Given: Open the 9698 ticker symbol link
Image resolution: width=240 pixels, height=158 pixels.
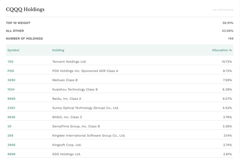Looking at the screenshot, I should tap(11, 154).
